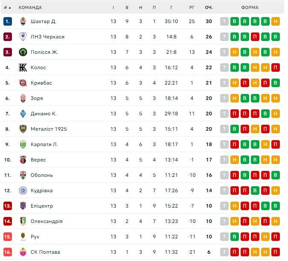Open the Зоря team link
Screen dimensions: 288x261
click(x=37, y=98)
